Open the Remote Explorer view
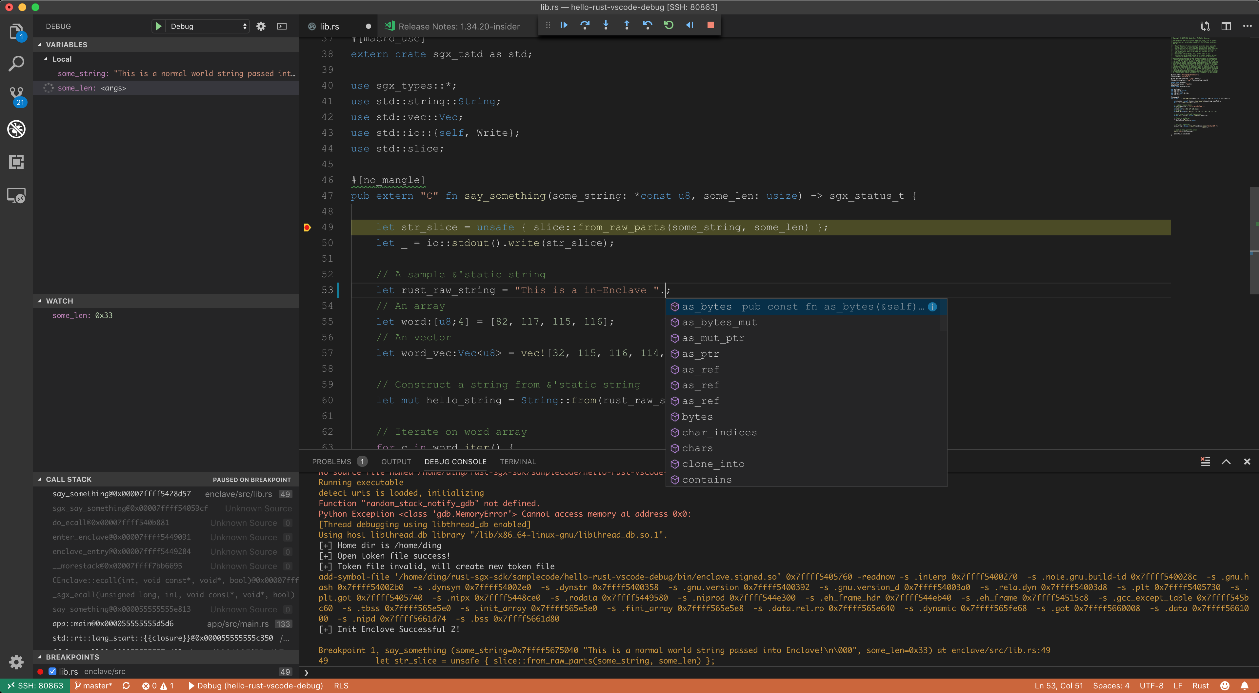This screenshot has height=693, width=1259. point(17,195)
